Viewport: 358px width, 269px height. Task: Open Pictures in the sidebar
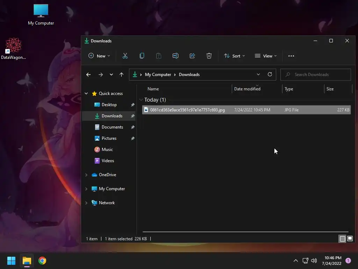click(109, 138)
